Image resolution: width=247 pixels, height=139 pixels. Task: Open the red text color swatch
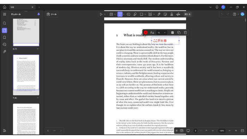tap(145, 32)
